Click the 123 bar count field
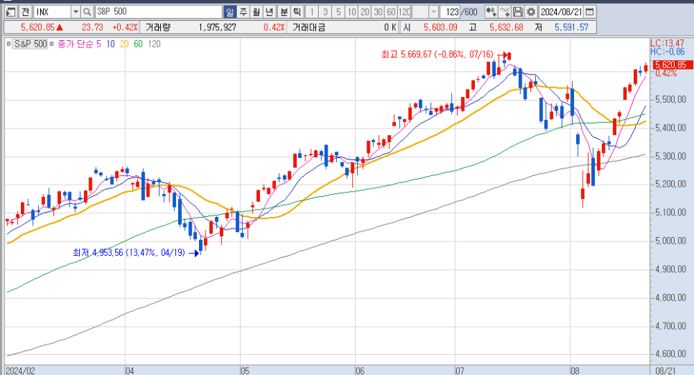Viewport: 694px width, 375px height. (452, 12)
